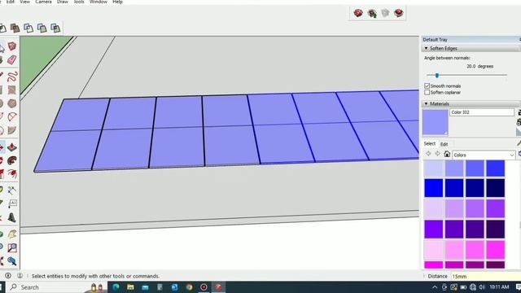Viewport: 521px width, 293px height.
Task: Open Microsoft Edge from the taskbar
Action: 116,287
